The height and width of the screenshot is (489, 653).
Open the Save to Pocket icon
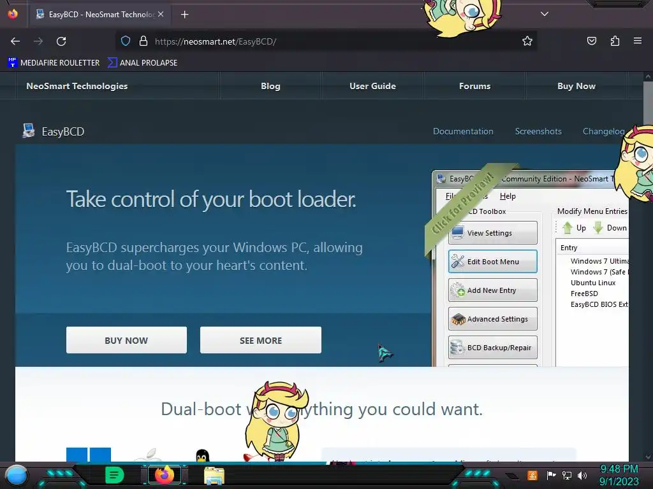coord(591,41)
